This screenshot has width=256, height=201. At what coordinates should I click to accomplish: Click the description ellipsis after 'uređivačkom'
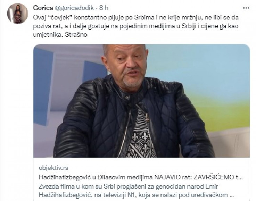point(232,195)
